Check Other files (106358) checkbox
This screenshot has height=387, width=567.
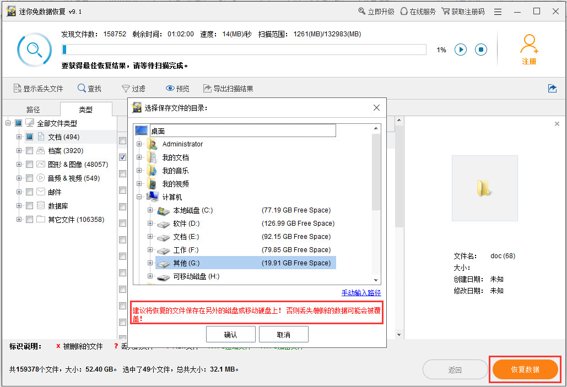(x=30, y=219)
